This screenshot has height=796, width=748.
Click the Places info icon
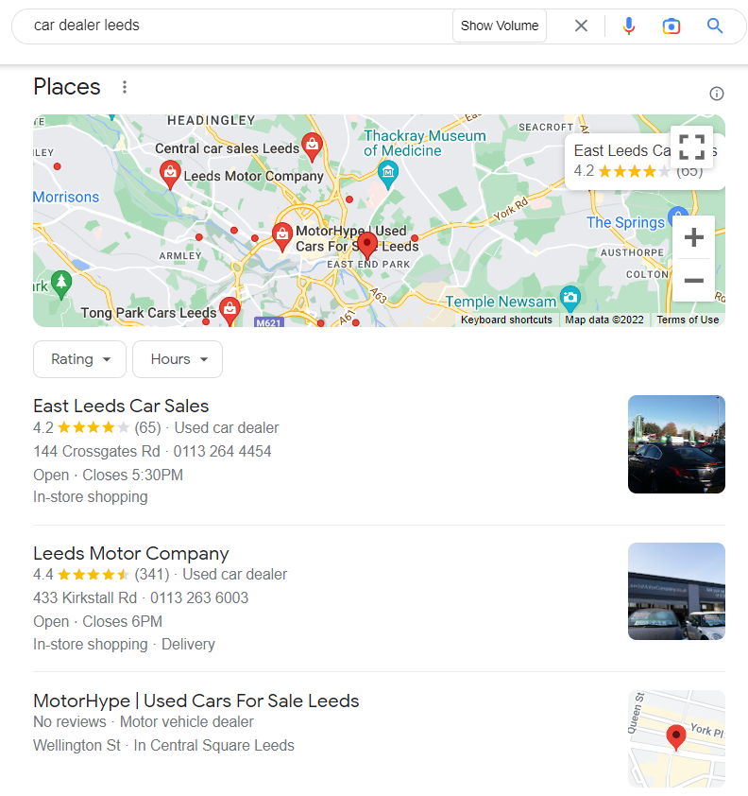coord(717,94)
